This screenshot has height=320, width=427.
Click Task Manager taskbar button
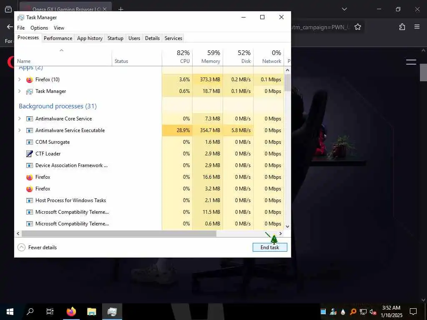pyautogui.click(x=112, y=312)
